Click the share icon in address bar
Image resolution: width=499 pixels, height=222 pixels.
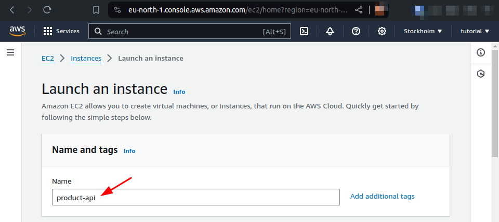359,10
